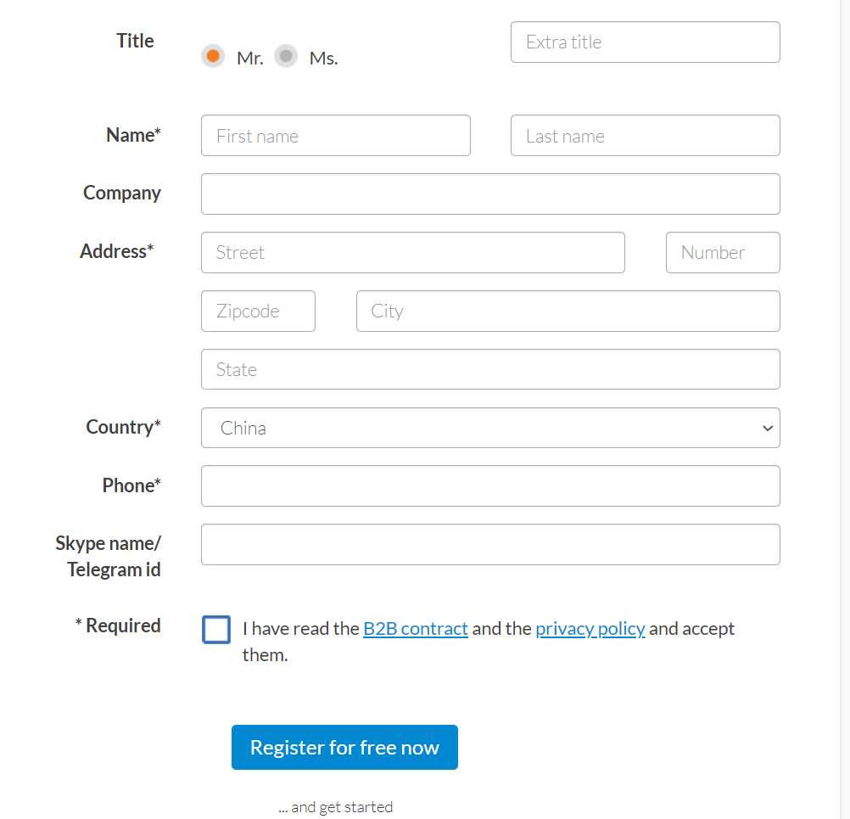Open the B2B contract link
850x819 pixels.
point(415,629)
